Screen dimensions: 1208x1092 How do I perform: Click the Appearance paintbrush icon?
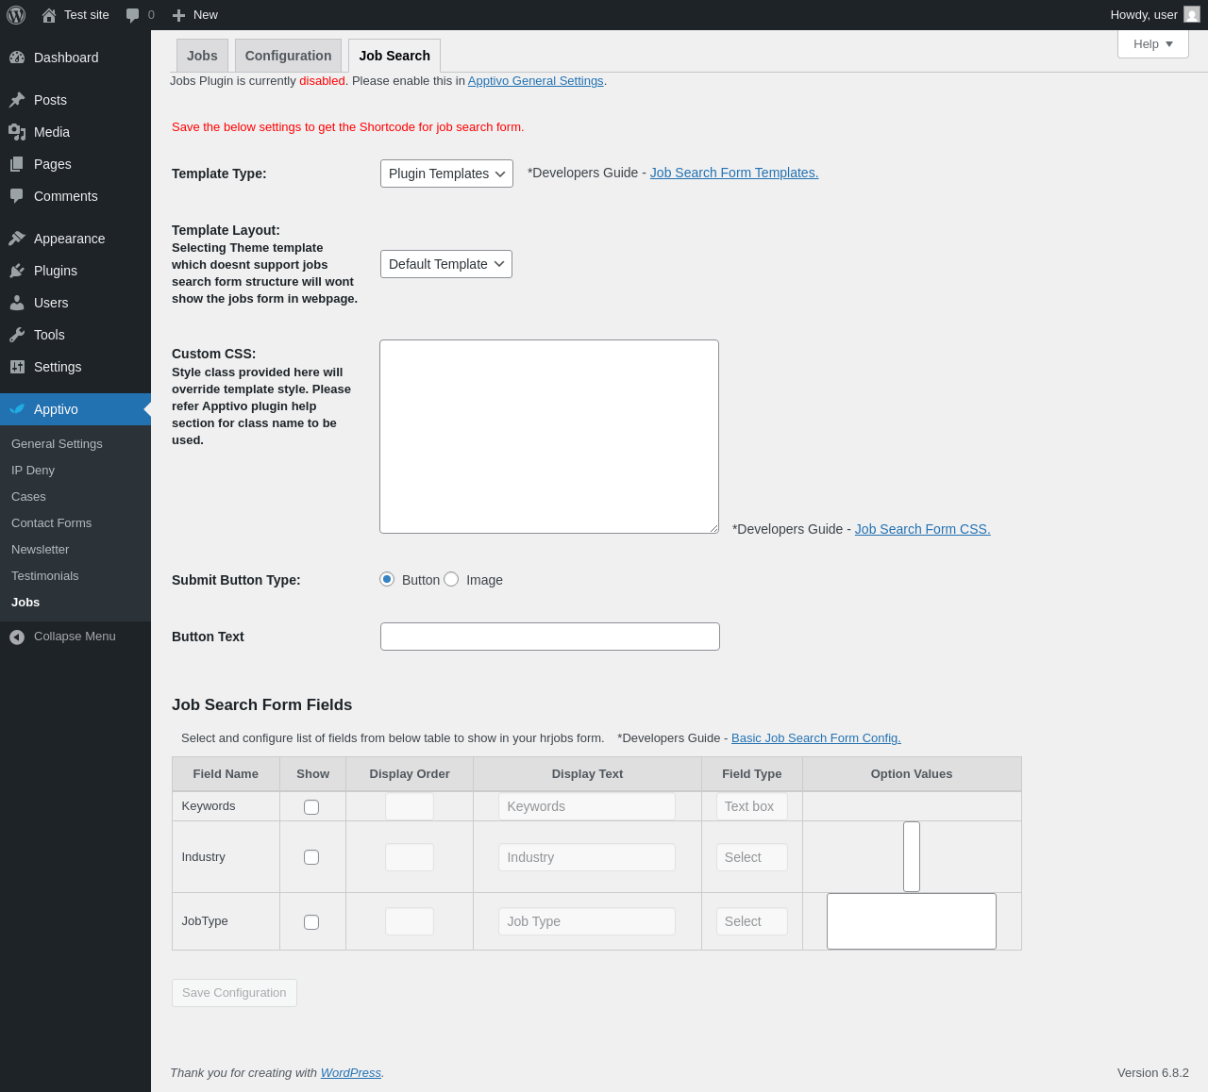click(x=17, y=239)
